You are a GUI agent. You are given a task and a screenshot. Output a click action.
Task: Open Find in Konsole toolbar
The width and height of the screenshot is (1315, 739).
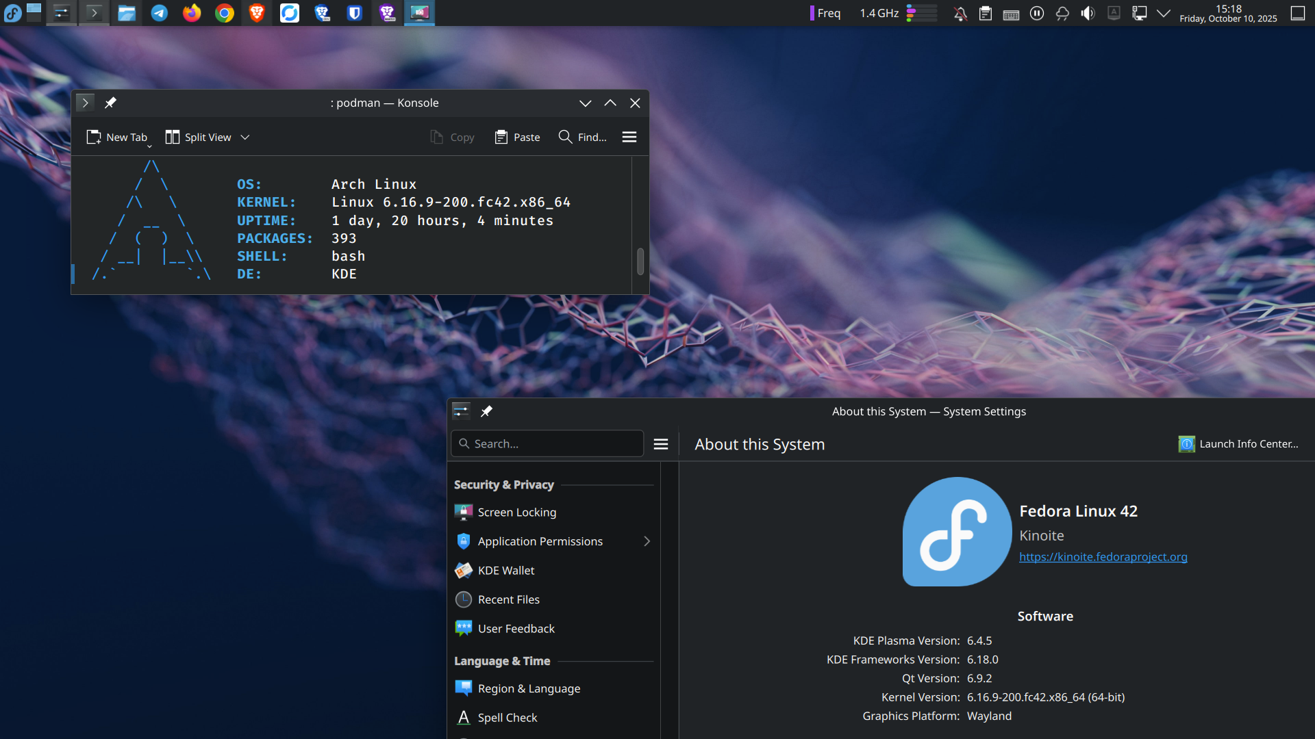[x=582, y=138]
